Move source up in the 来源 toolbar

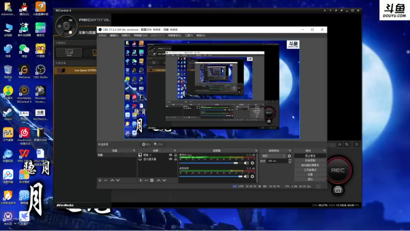(158, 180)
